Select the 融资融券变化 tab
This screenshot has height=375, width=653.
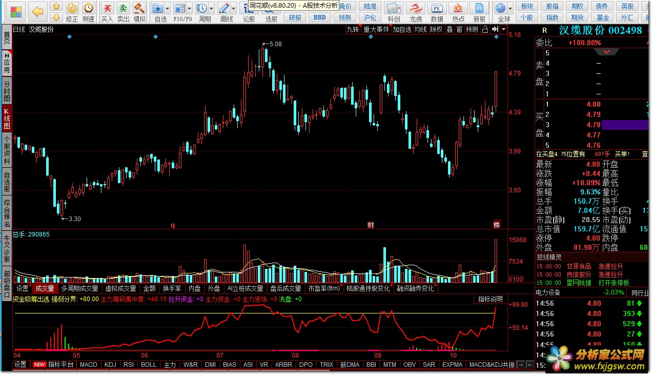[x=415, y=288]
